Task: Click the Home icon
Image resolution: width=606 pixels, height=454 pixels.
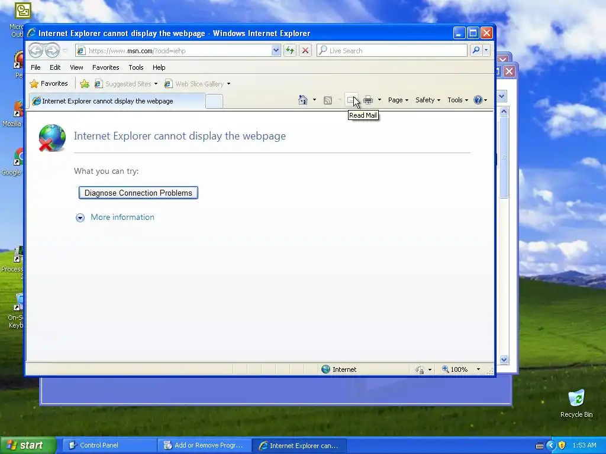Action: click(303, 100)
